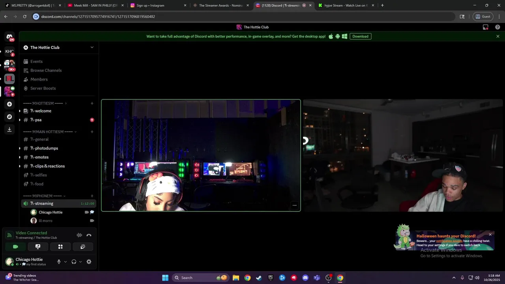Create channel in the IPHONE category
Screen dimensions: 505x284
coord(92,196)
